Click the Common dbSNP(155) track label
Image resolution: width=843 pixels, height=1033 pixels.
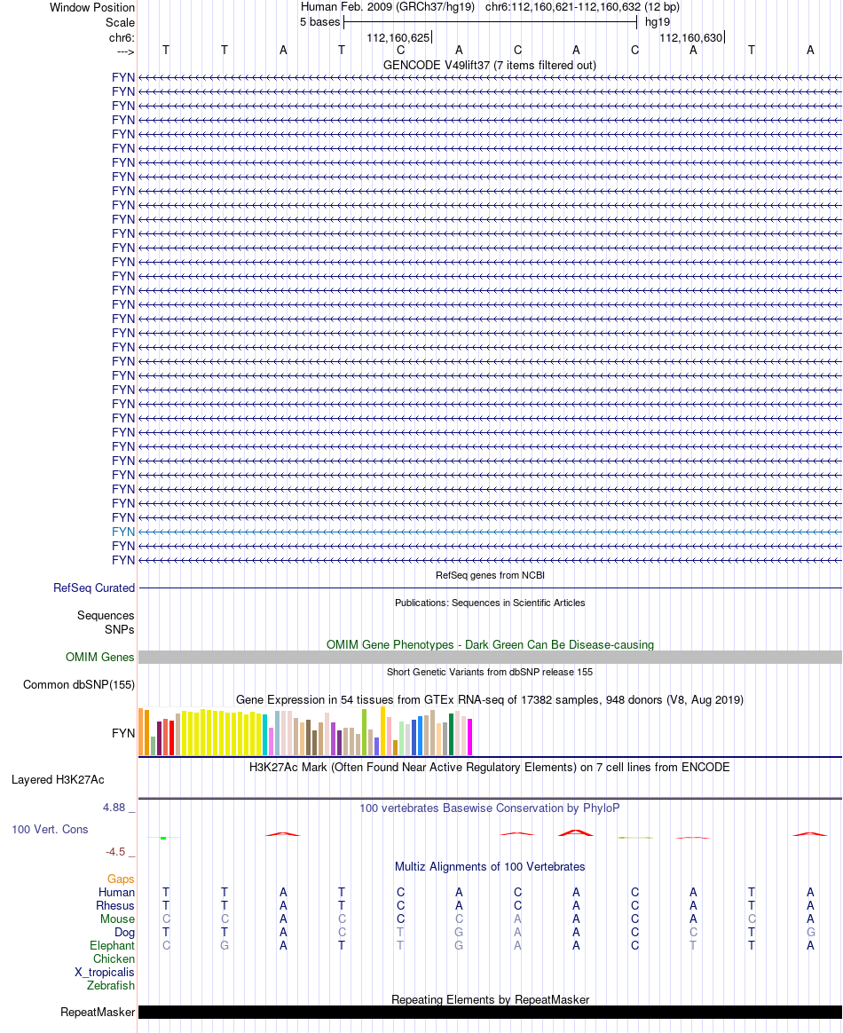click(79, 684)
